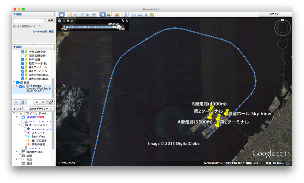This screenshot has height=183, width=304.
Task: Click the 検索 search button
Action: (50, 21)
